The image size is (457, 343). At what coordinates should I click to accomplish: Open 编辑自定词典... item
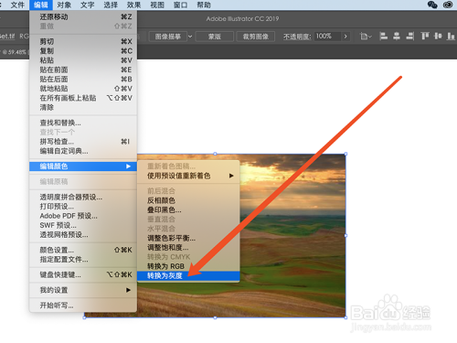83,151
